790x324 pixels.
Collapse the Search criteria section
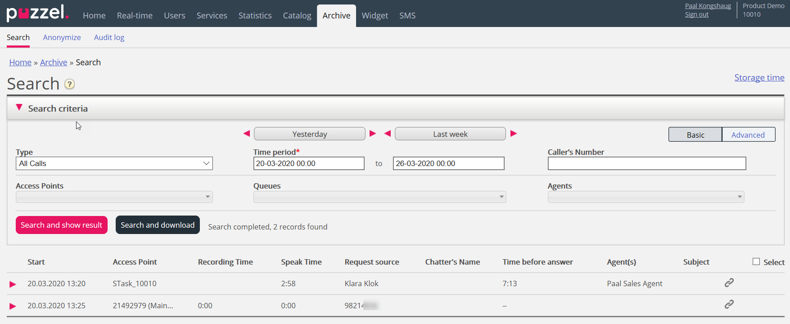pyautogui.click(x=19, y=108)
